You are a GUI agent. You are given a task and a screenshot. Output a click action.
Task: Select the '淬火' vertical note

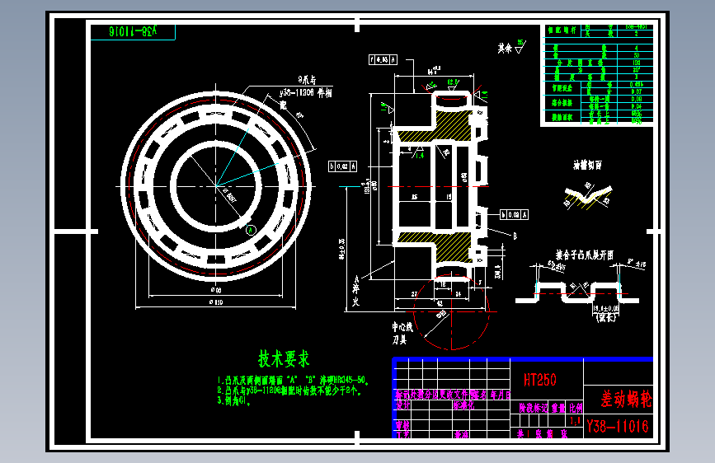click(x=355, y=295)
